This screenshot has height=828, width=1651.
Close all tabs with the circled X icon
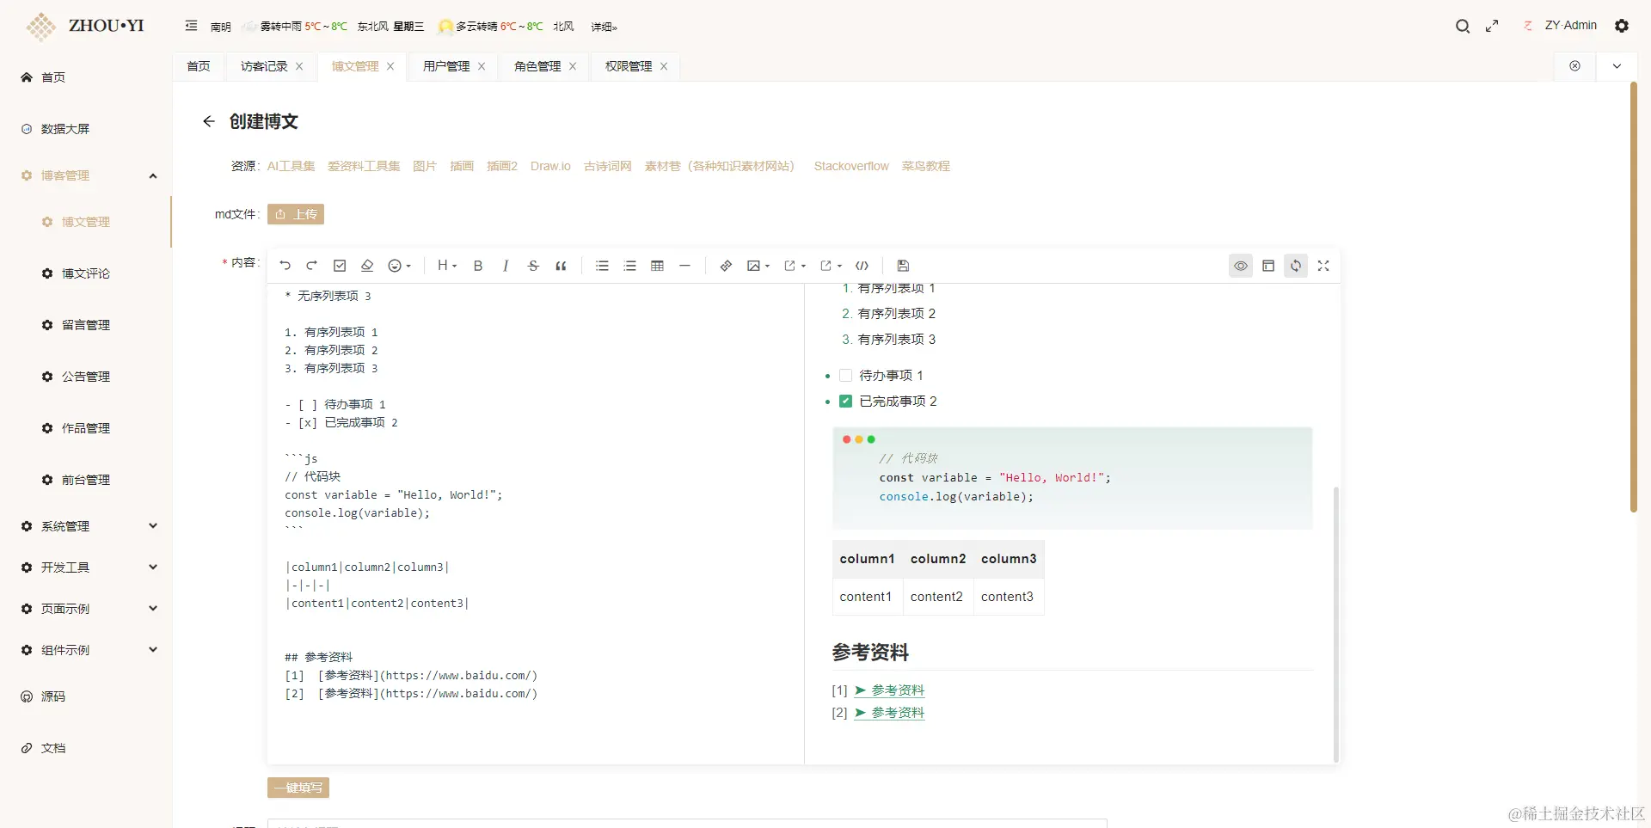click(1574, 66)
